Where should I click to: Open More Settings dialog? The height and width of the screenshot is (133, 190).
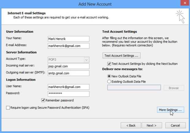pos(170,110)
